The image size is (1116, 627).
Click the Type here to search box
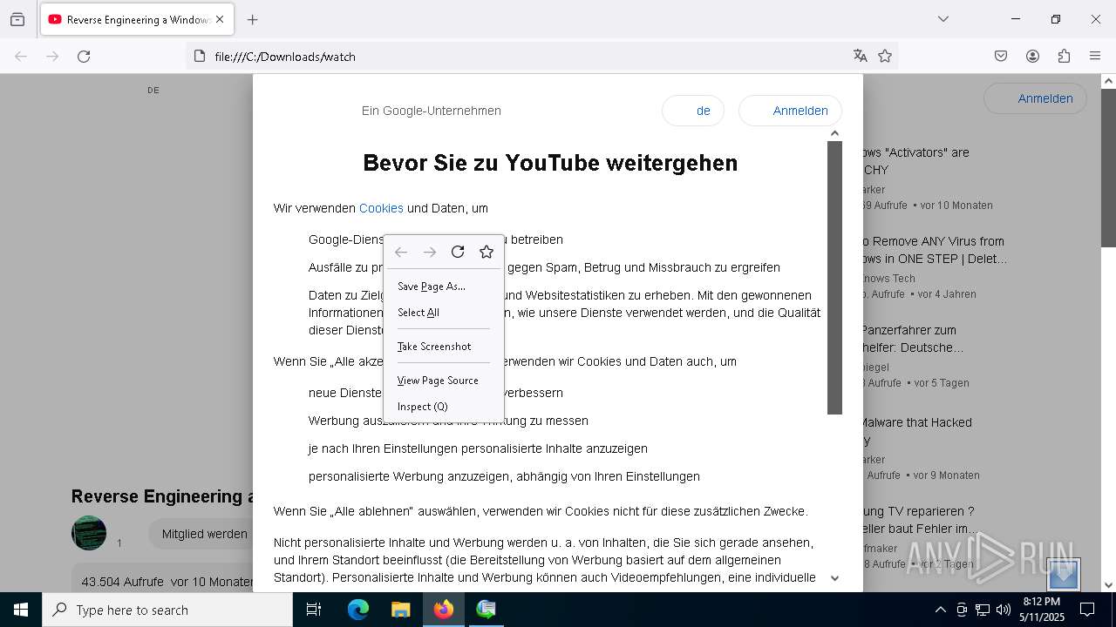pyautogui.click(x=167, y=610)
